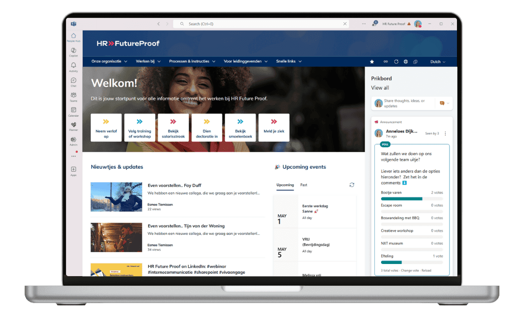
Task: Vote for Boswandeling met BBQ option
Action: 412,221
